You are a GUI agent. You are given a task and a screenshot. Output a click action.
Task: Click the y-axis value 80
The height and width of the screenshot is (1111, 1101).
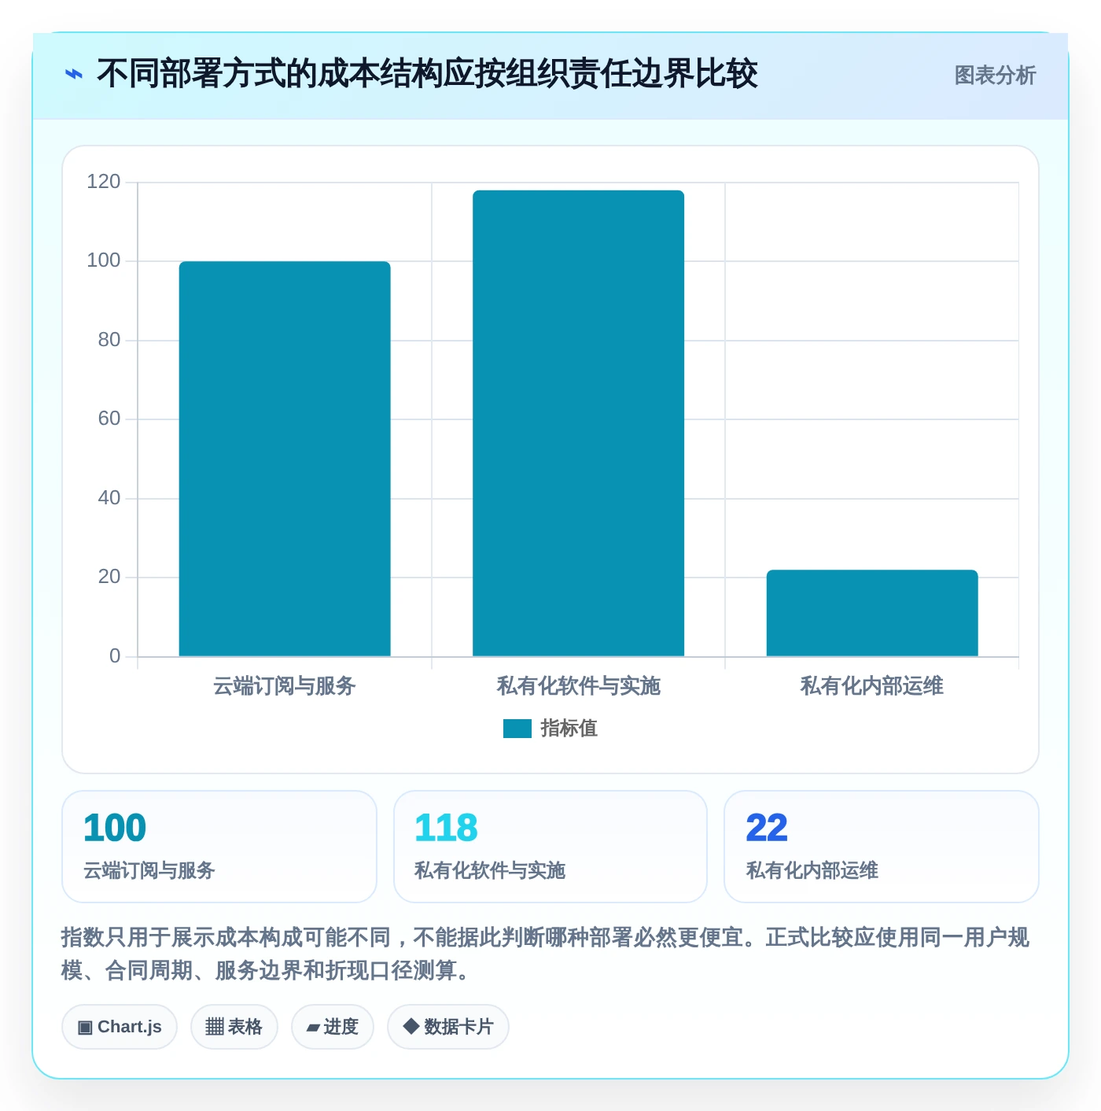tap(109, 340)
